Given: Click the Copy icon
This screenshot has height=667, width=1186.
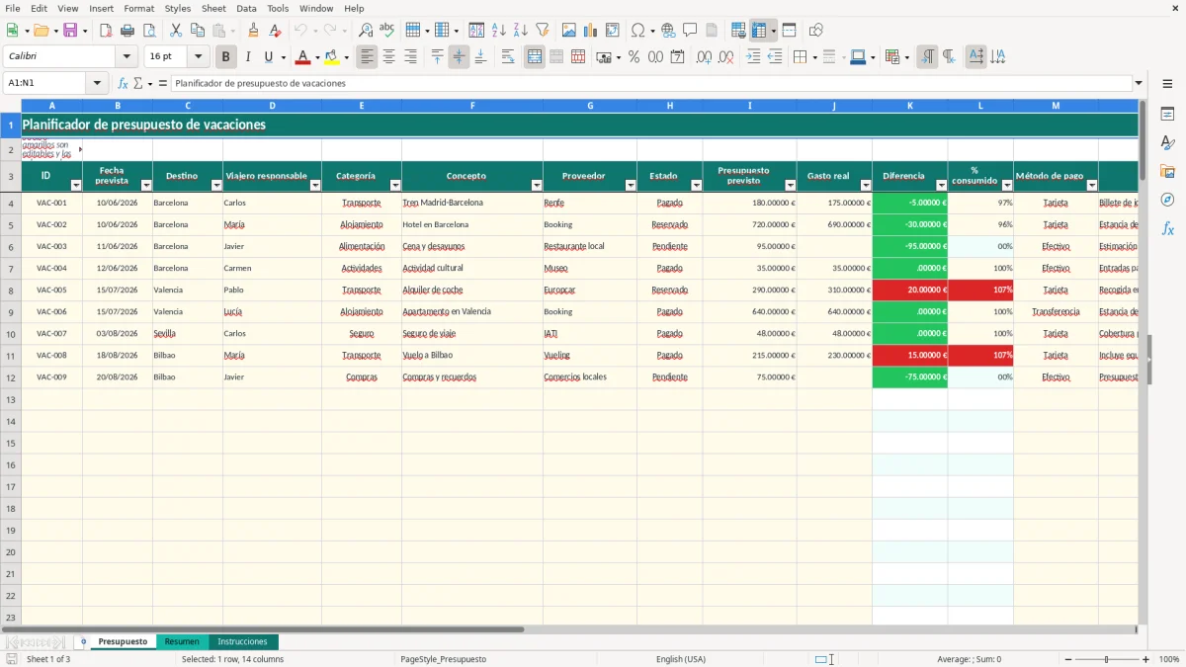Looking at the screenshot, I should (x=198, y=31).
